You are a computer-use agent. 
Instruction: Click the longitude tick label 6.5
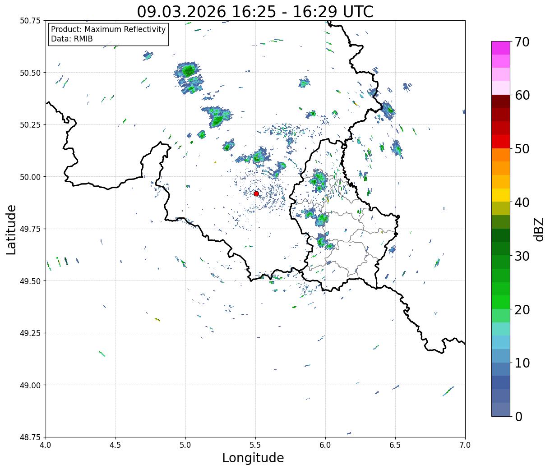point(395,445)
